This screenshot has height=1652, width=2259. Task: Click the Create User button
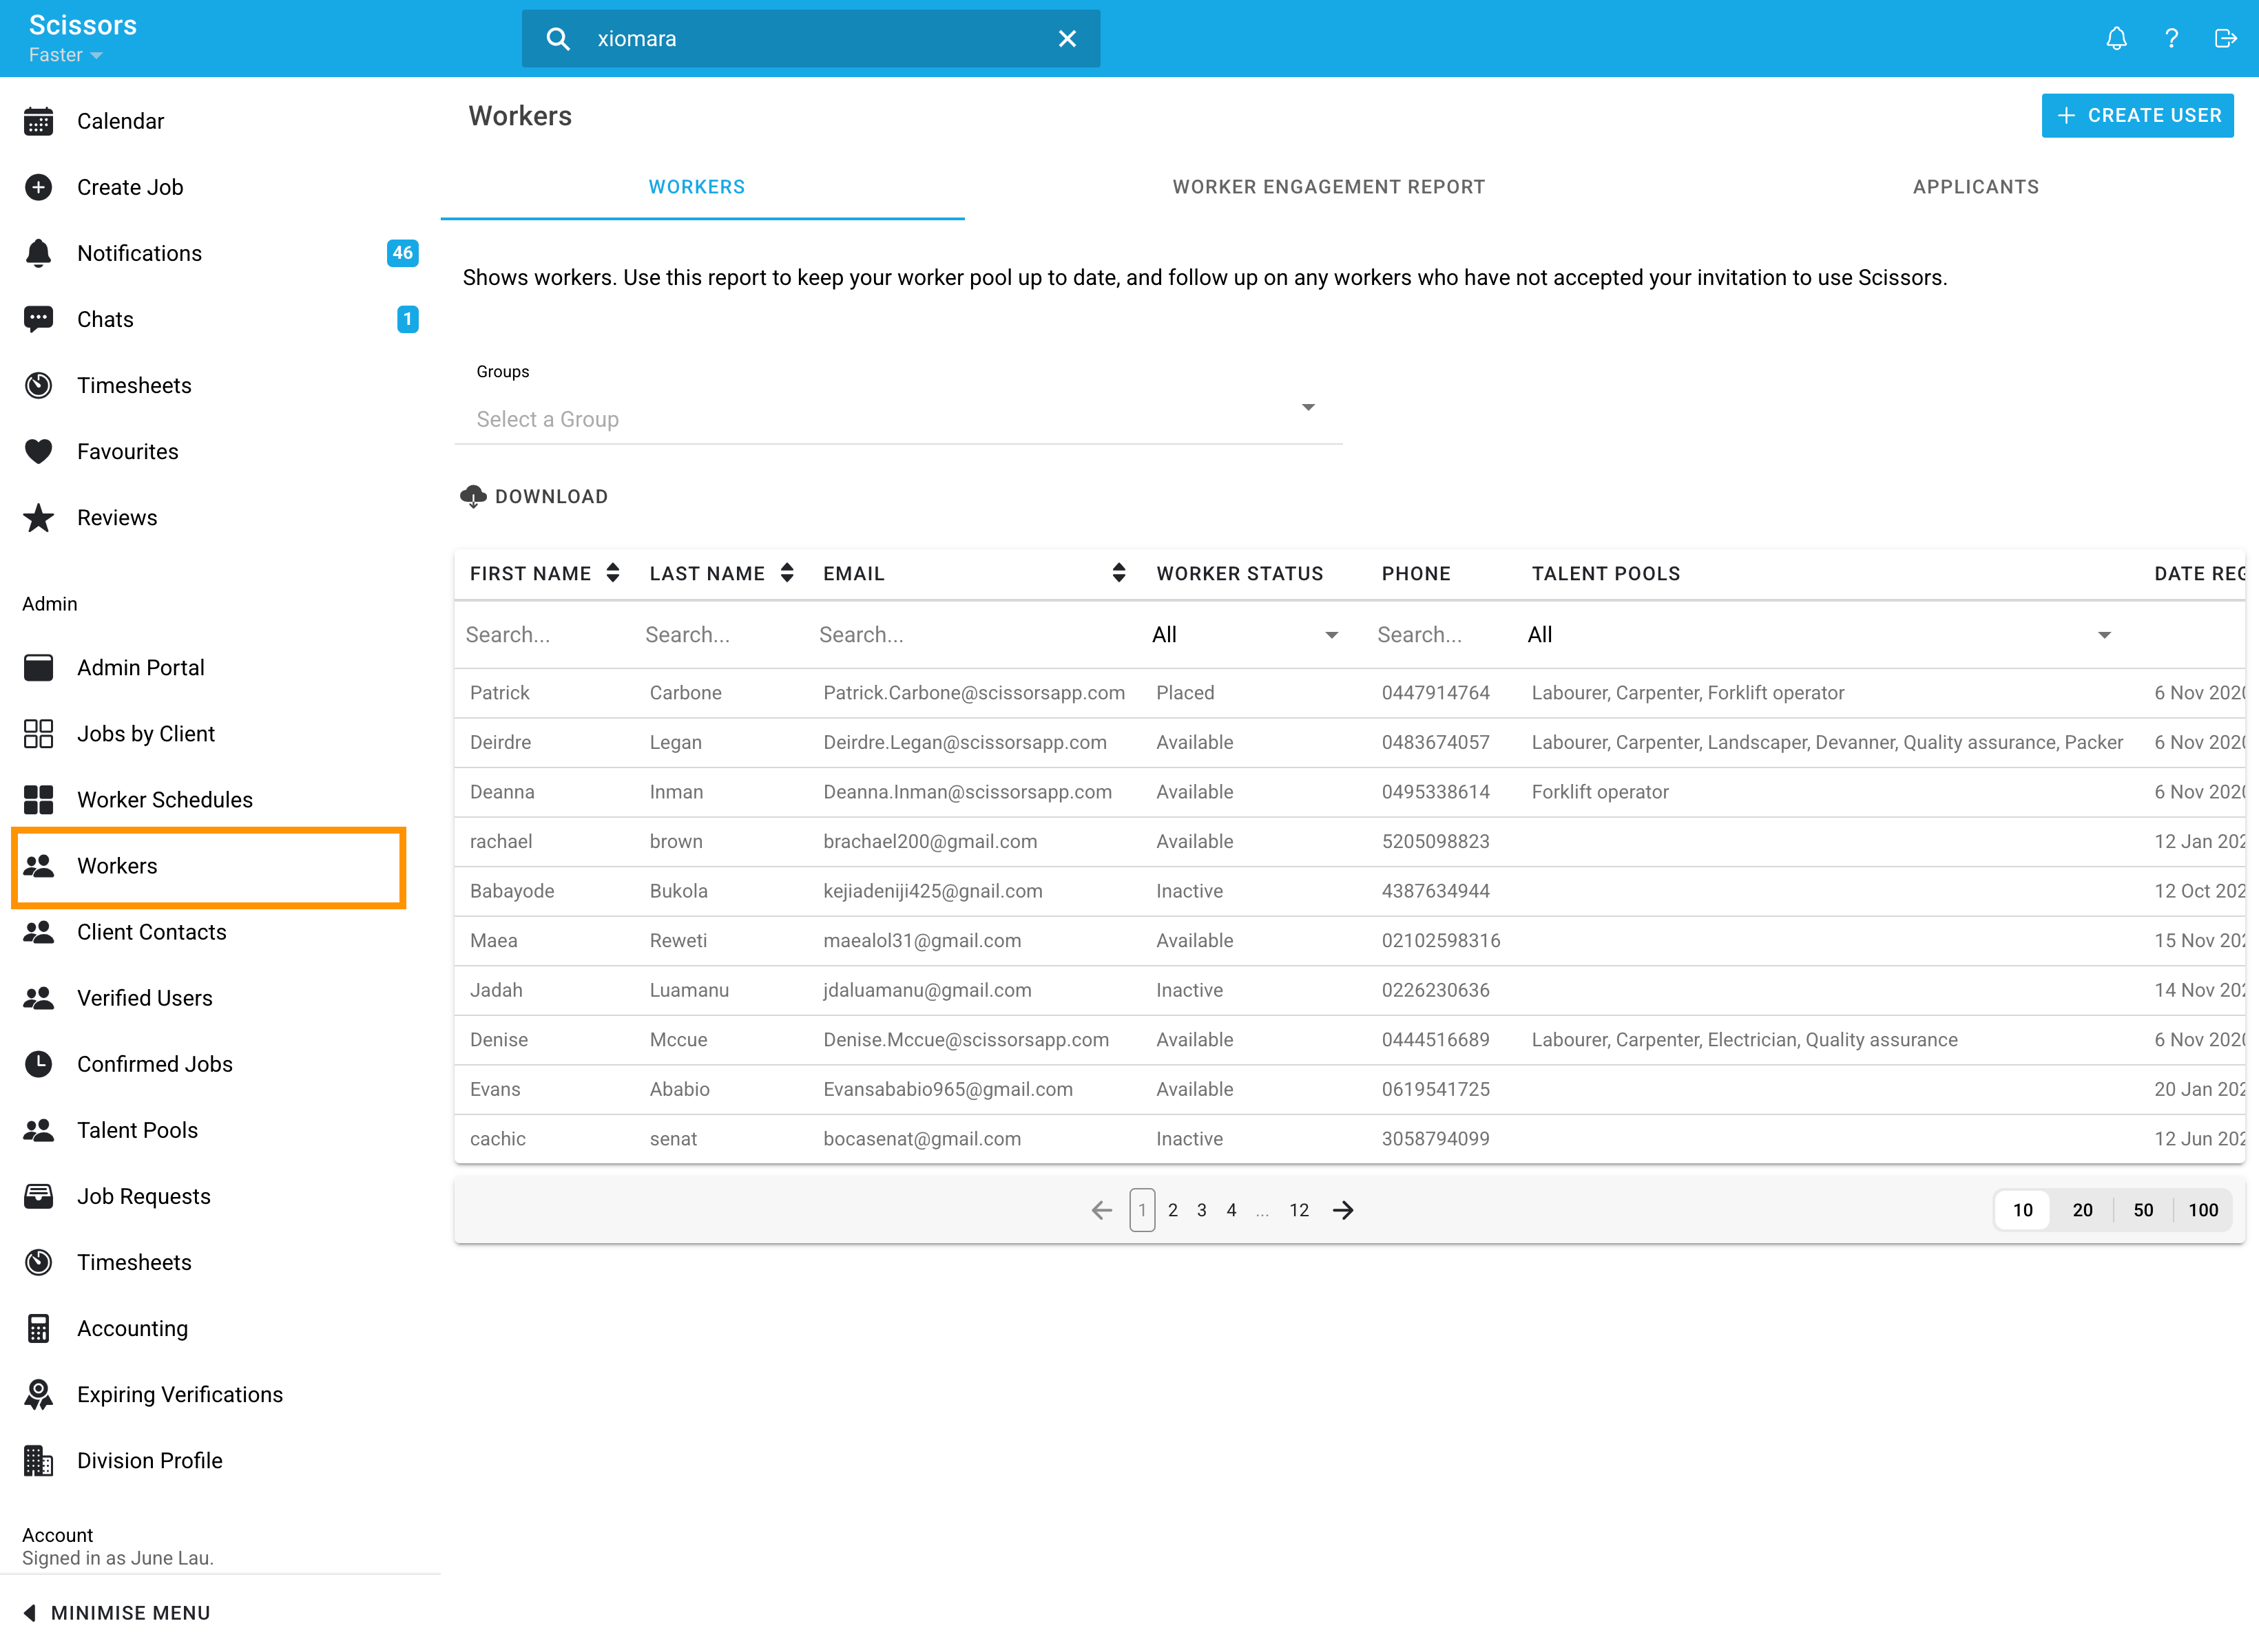click(x=2137, y=115)
